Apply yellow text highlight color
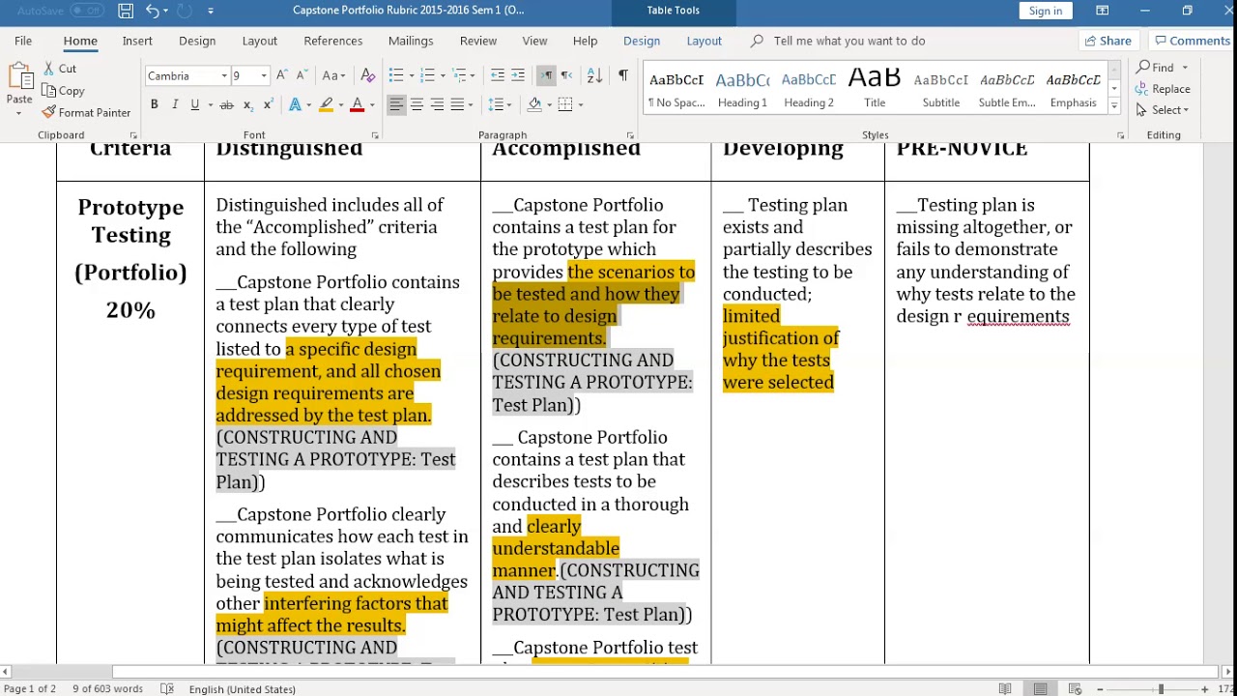The width and height of the screenshot is (1237, 696). [x=327, y=104]
